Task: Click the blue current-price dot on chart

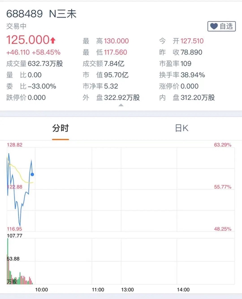Action: coord(32,174)
